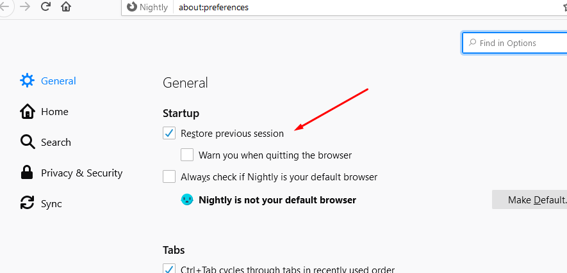This screenshot has width=567, height=273.
Task: Reload the page with refresh icon
Action: [x=45, y=6]
